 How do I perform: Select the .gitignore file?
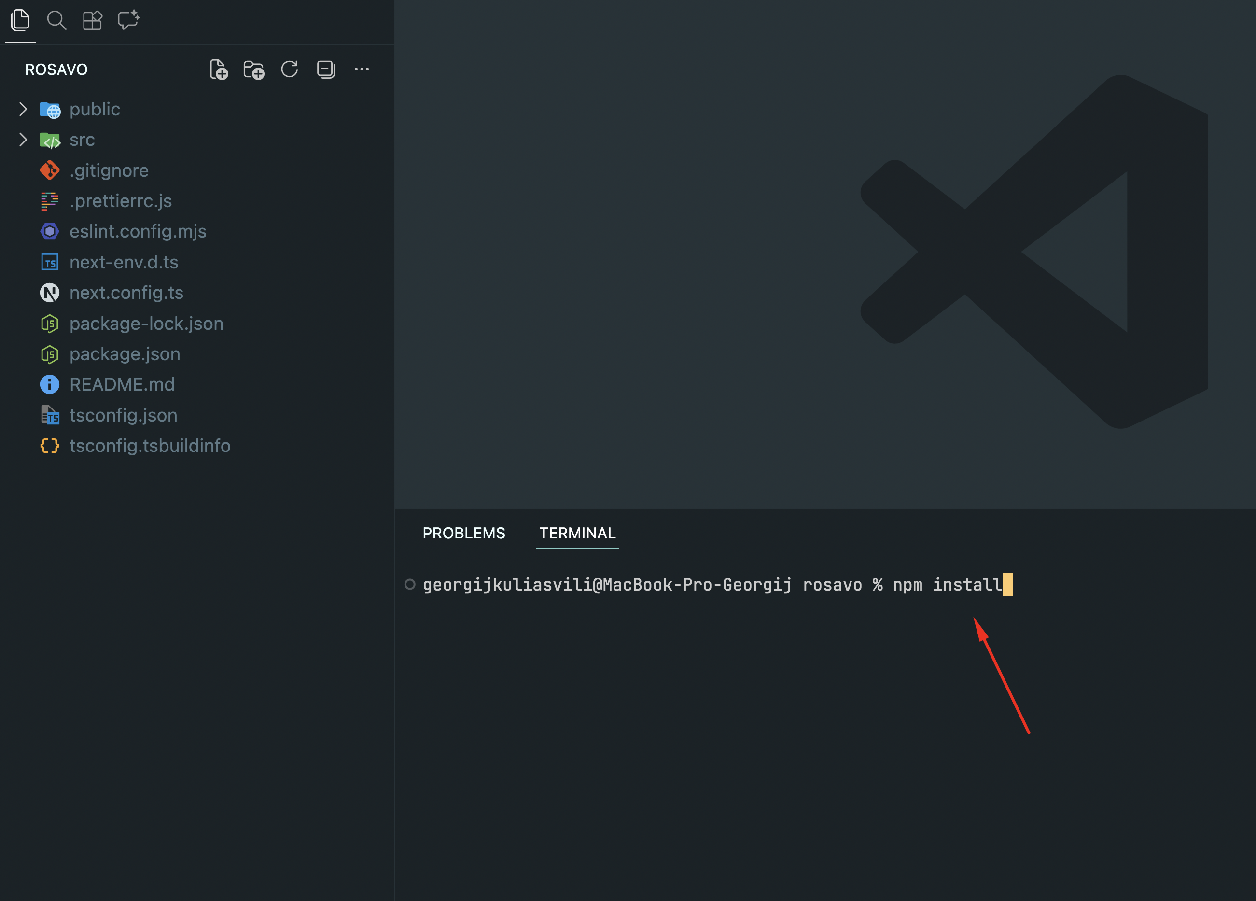[x=109, y=170]
